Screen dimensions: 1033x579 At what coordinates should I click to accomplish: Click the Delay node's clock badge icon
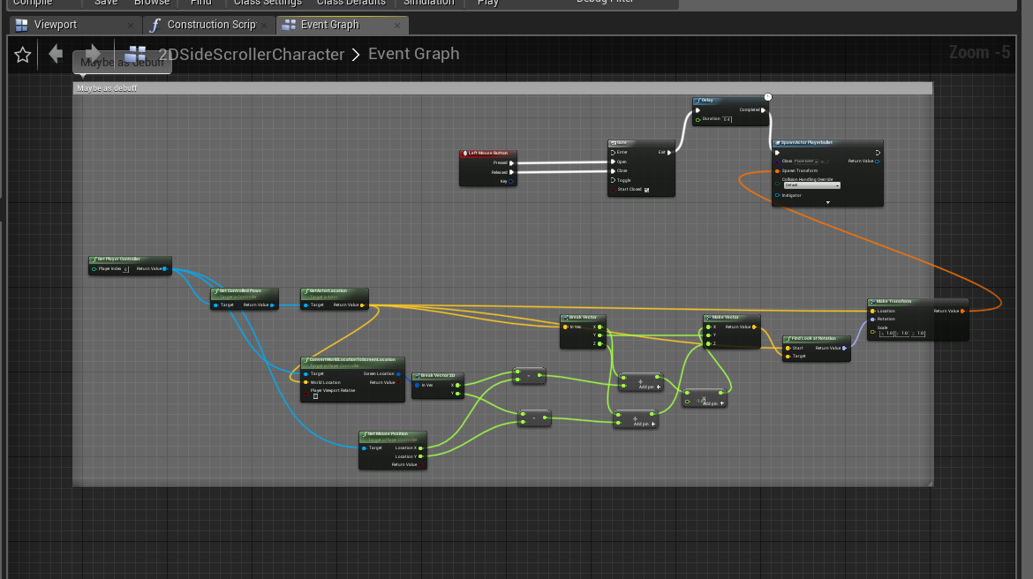click(x=768, y=97)
